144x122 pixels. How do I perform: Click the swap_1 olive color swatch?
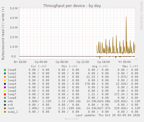(5, 112)
